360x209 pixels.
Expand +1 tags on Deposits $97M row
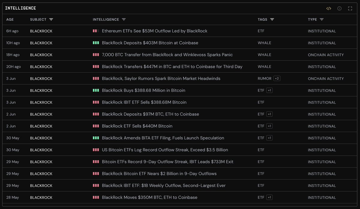click(x=269, y=114)
